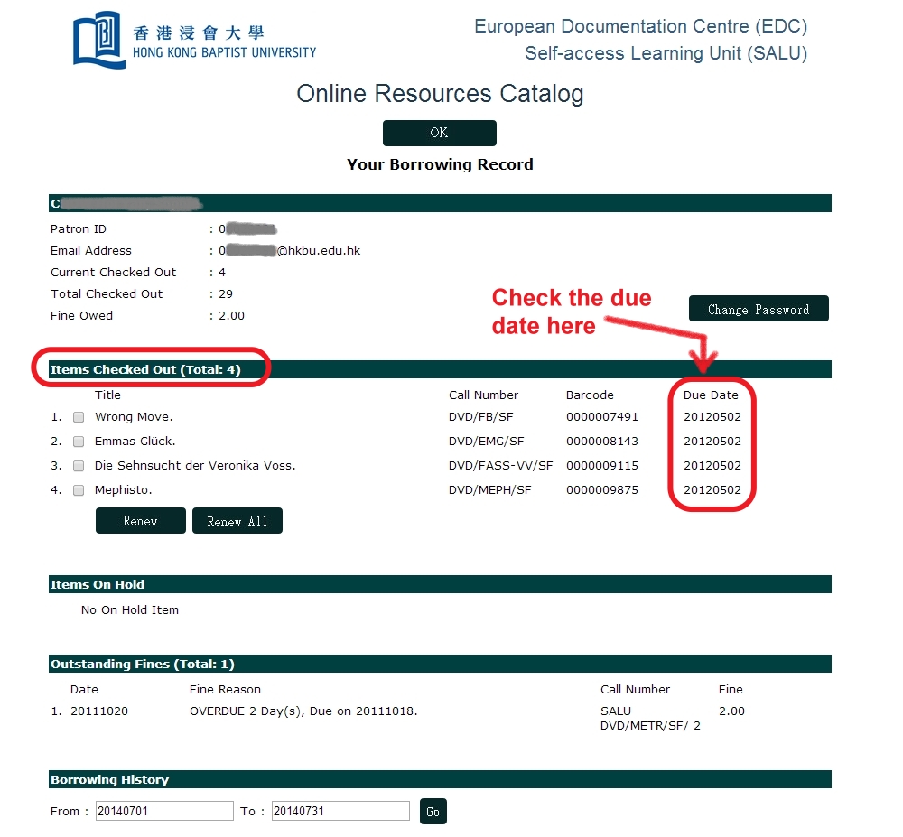903x837 pixels.
Task: Click the Call Number column header in checked out items
Action: (x=483, y=395)
